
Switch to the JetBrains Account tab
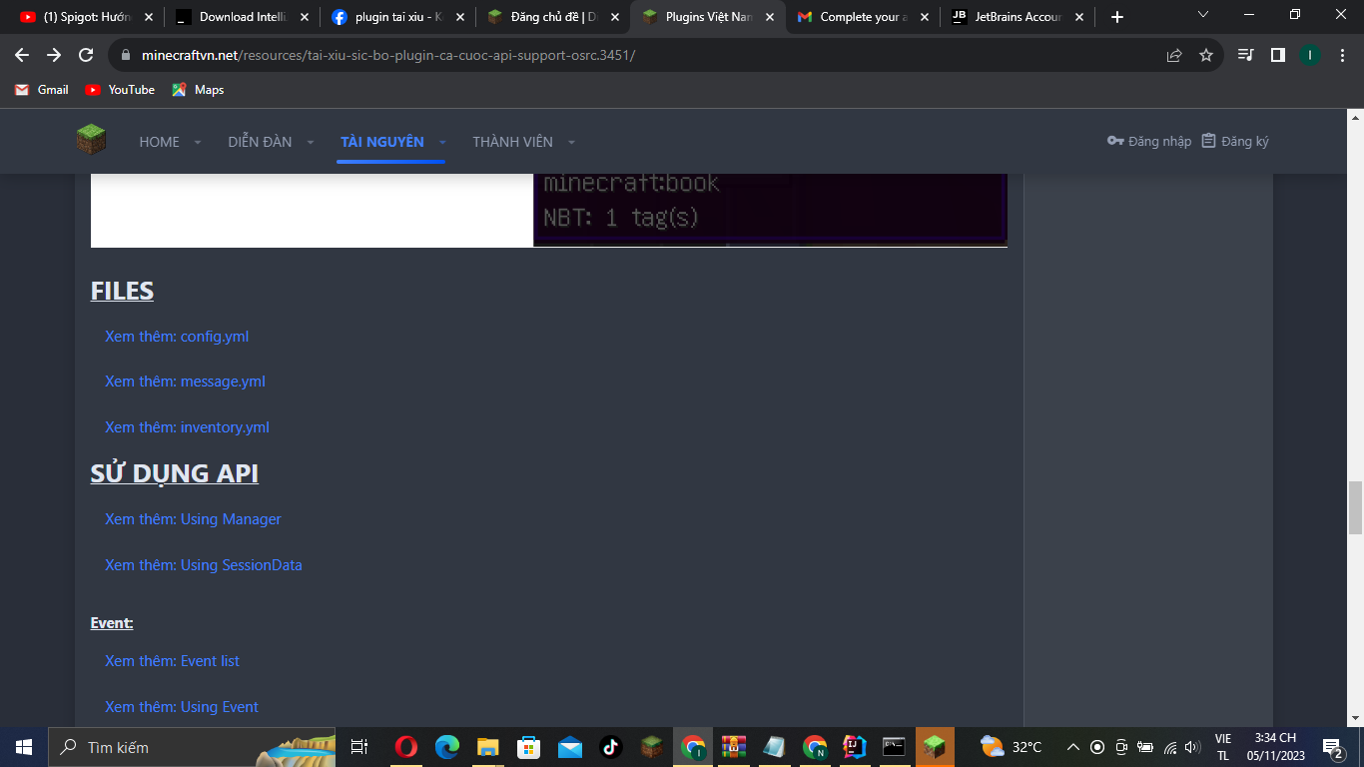point(1018,17)
